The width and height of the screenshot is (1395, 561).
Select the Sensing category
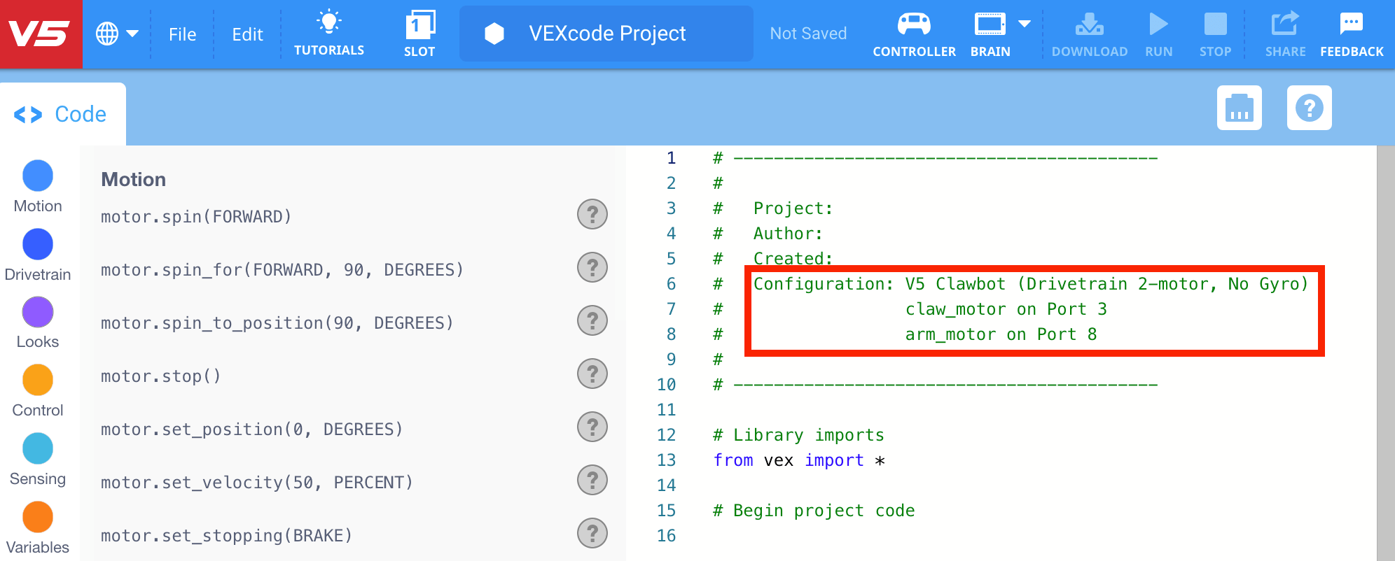38,460
